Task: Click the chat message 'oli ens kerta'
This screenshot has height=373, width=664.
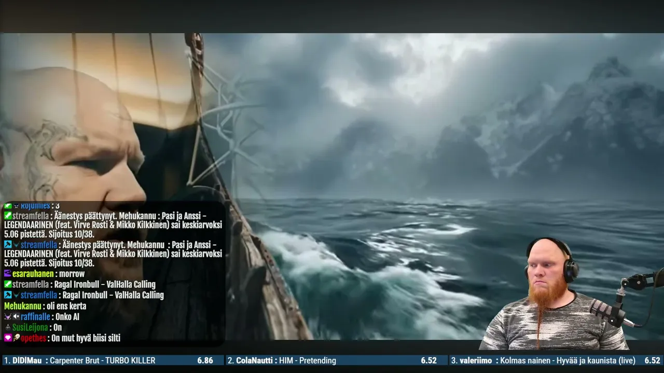Action: (66, 306)
